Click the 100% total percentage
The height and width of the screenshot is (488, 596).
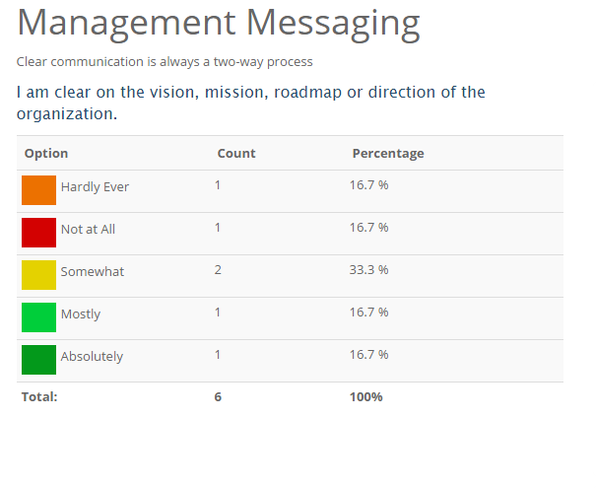pyautogui.click(x=365, y=396)
